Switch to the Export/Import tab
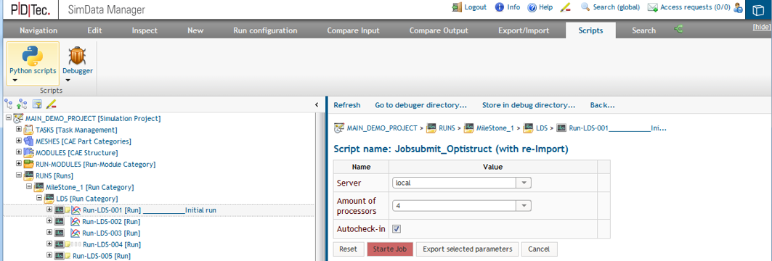This screenshot has height=261, width=772. 524,30
